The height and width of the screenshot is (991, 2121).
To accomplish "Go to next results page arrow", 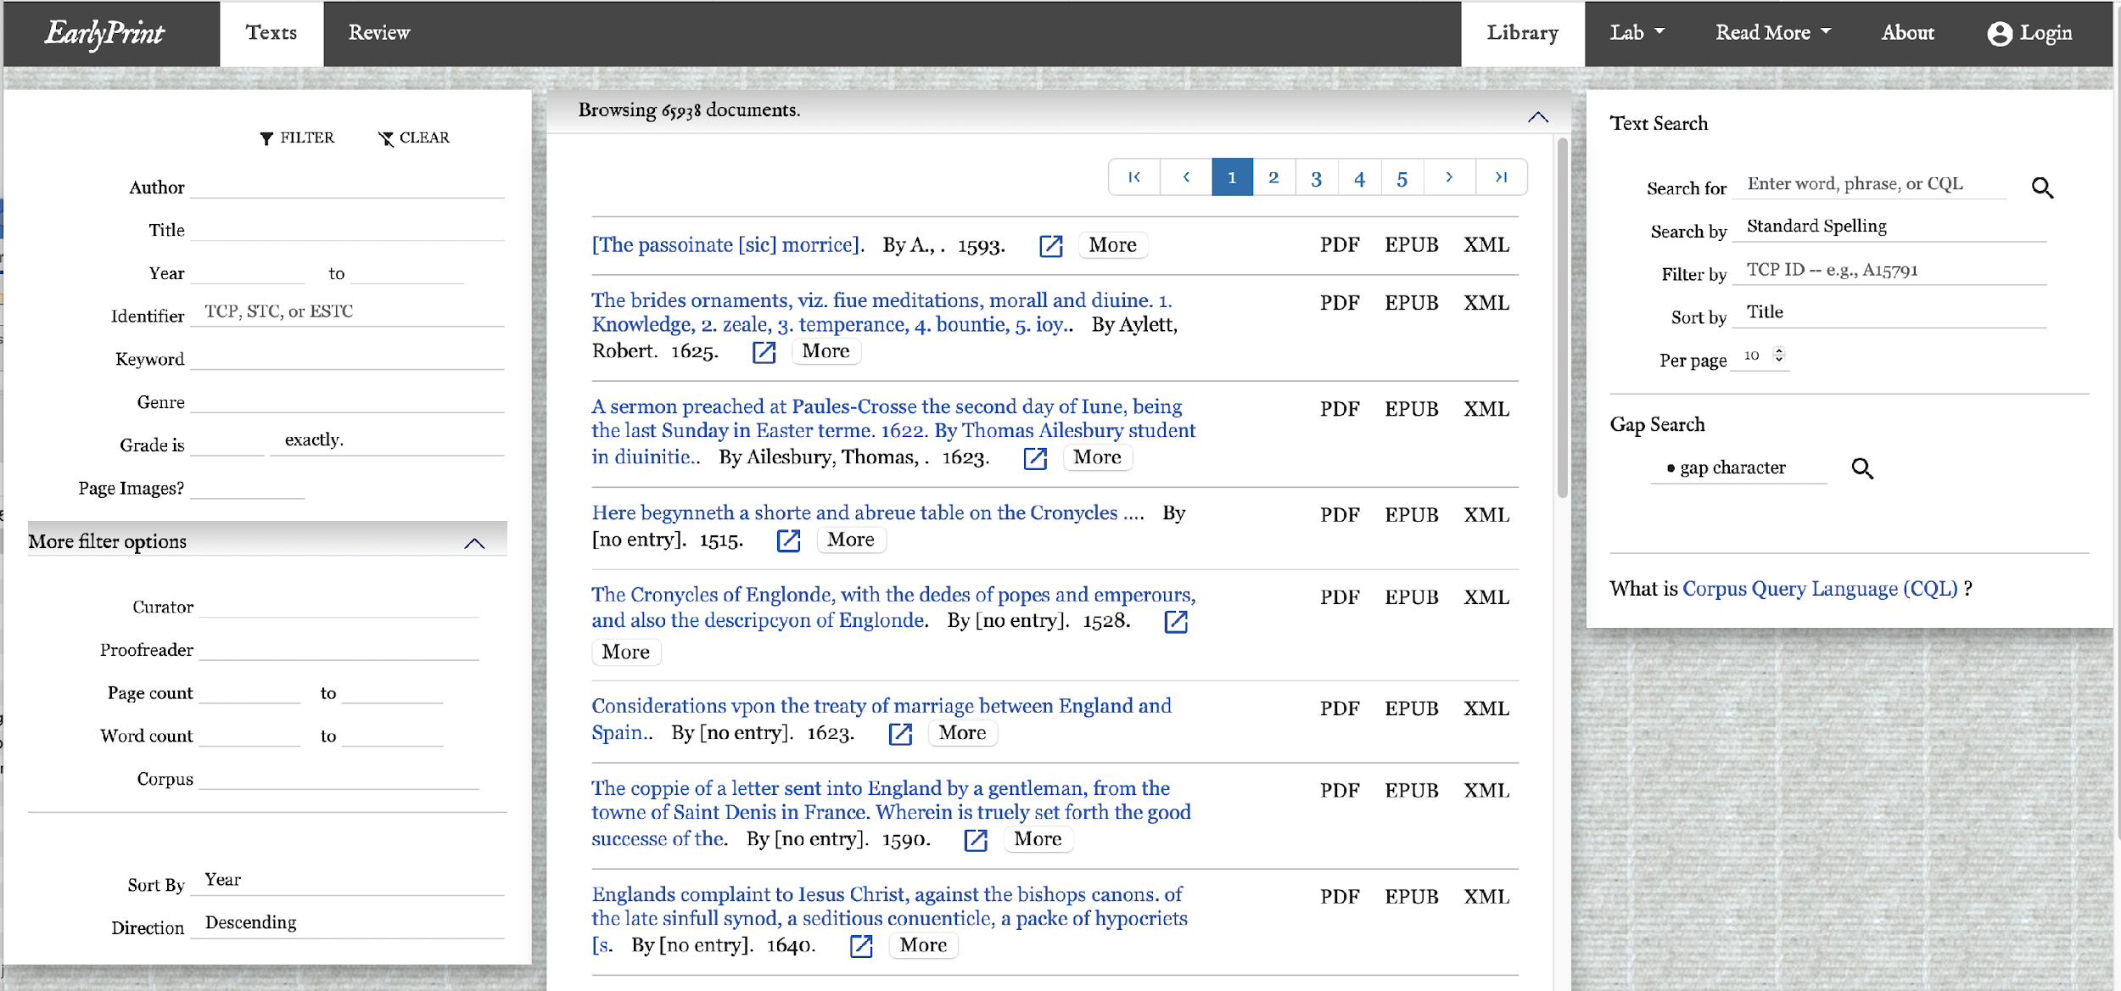I will coord(1449,177).
